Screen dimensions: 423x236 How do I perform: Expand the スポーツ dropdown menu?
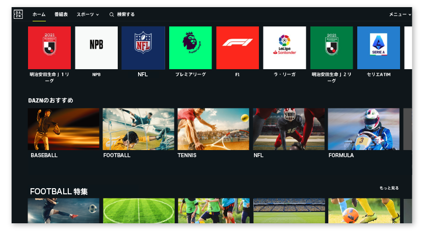(x=88, y=15)
